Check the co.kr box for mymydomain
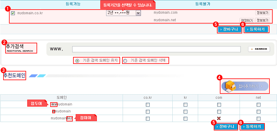This screenshot has width=277, height=131. pos(148,105)
